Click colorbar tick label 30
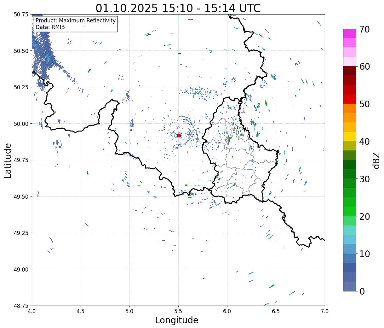Image resolution: width=384 pixels, height=328 pixels. [x=364, y=179]
